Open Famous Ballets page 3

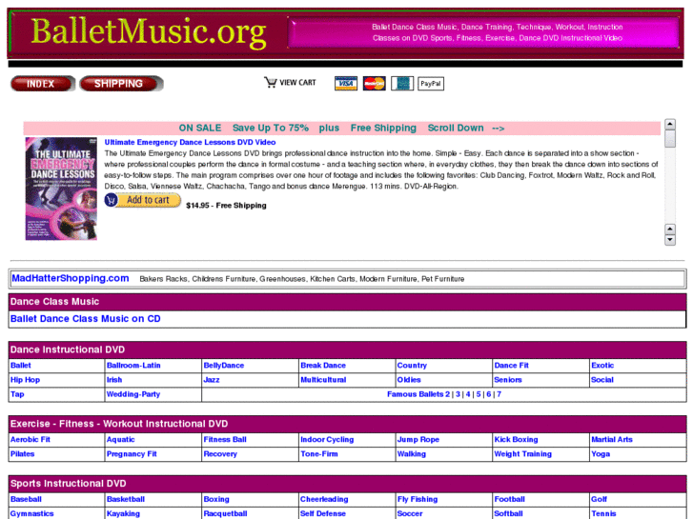(458, 394)
